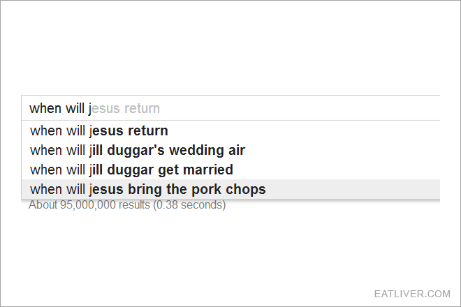Click the gray "esus return" autocomplete hint
The width and height of the screenshot is (461, 307).
click(x=126, y=108)
